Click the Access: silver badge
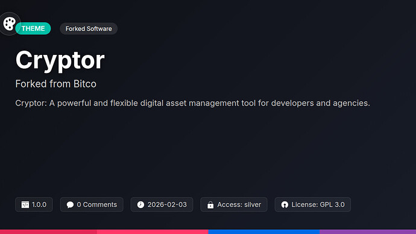Image resolution: width=416 pixels, height=234 pixels. tap(234, 204)
